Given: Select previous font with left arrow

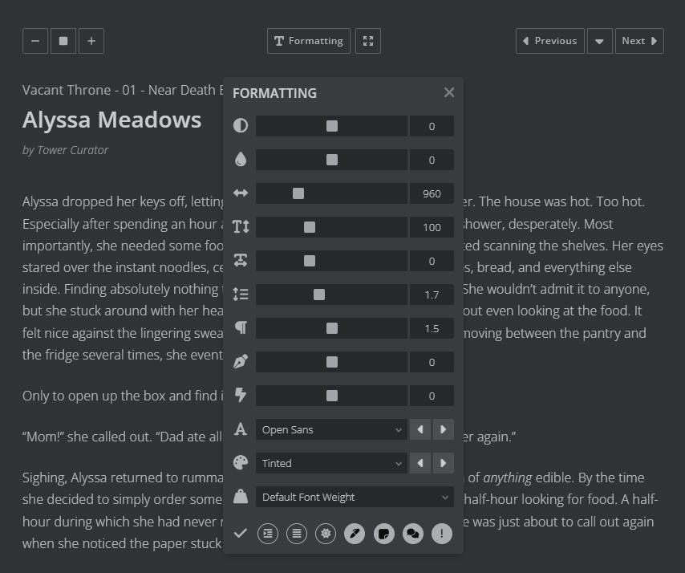Looking at the screenshot, I should point(420,429).
